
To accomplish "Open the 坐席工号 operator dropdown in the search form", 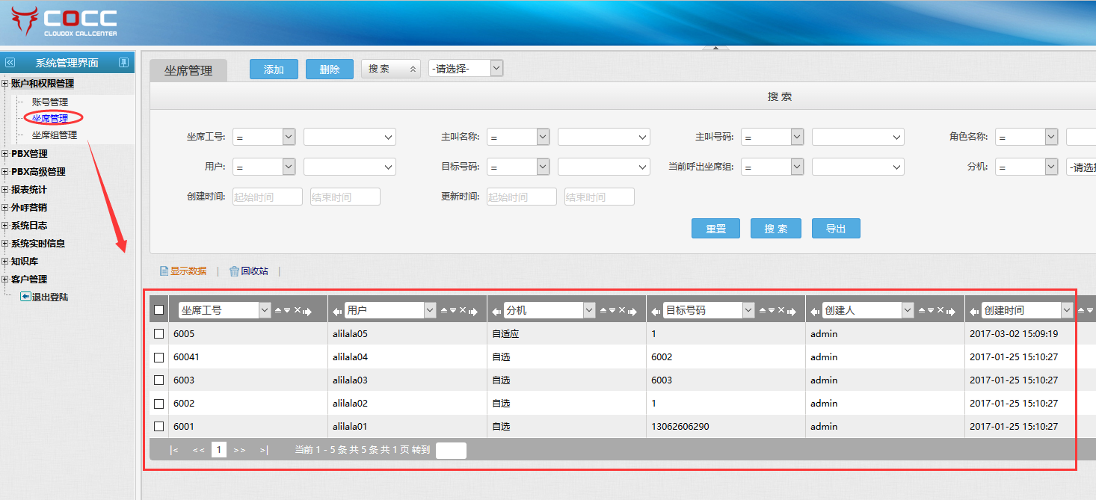I will (264, 137).
